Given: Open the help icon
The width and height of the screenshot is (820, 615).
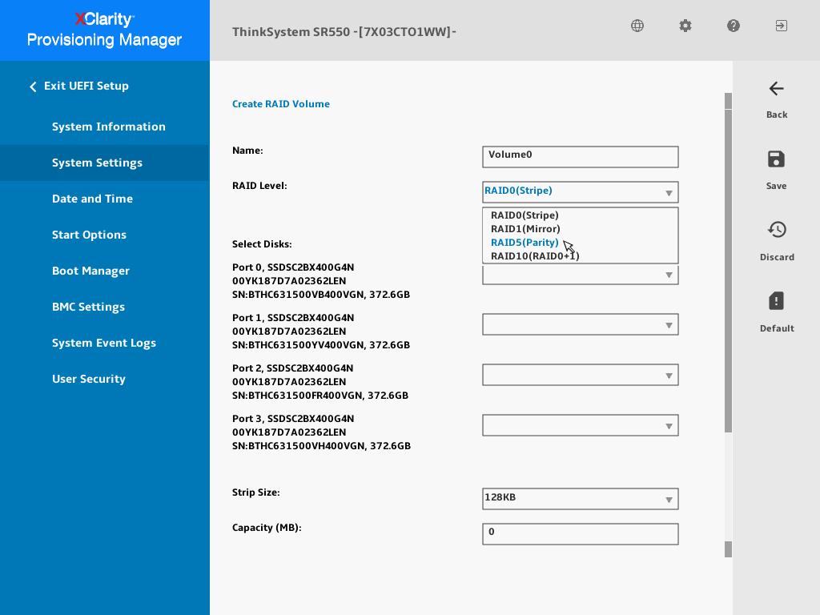Looking at the screenshot, I should (x=733, y=26).
